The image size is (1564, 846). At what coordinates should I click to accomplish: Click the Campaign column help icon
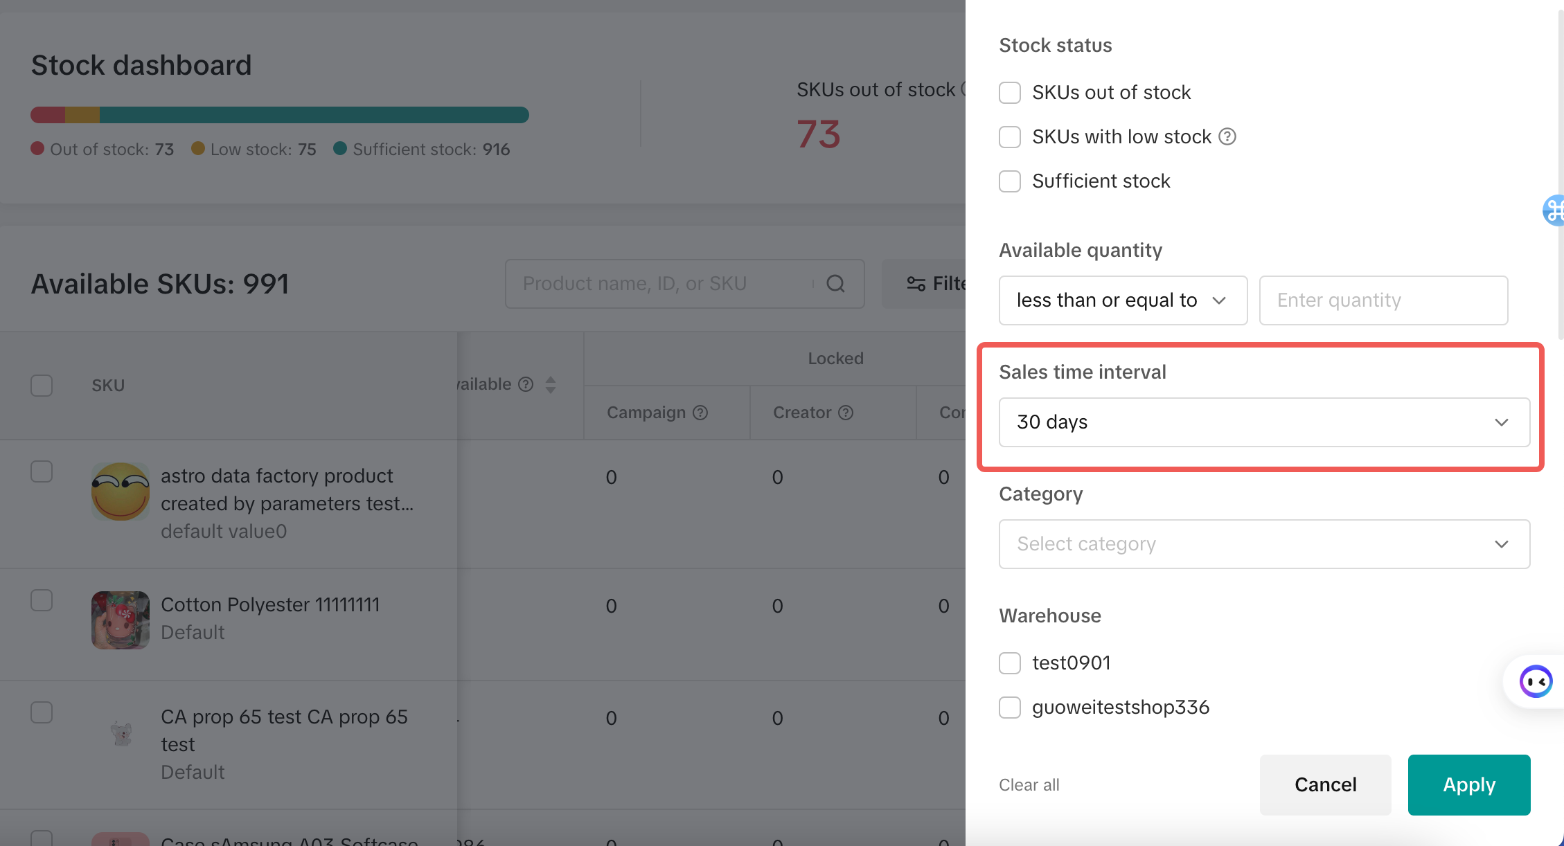pos(700,413)
